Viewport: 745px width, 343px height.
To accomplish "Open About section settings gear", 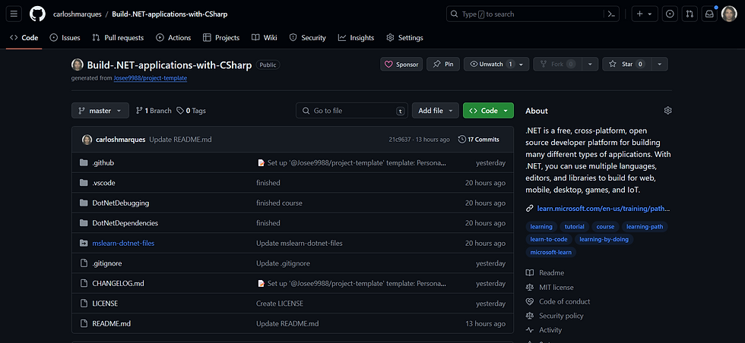I will coord(667,111).
